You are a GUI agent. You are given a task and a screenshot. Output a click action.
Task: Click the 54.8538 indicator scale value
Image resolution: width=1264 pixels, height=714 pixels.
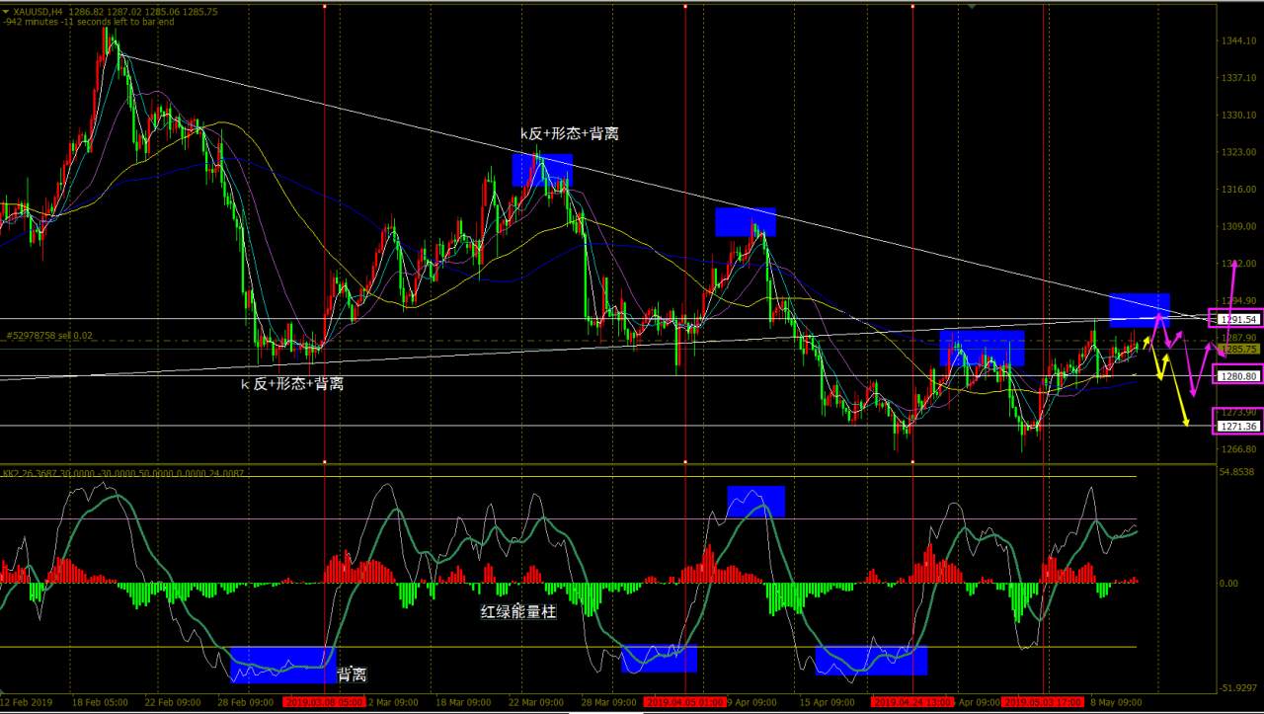(1238, 473)
